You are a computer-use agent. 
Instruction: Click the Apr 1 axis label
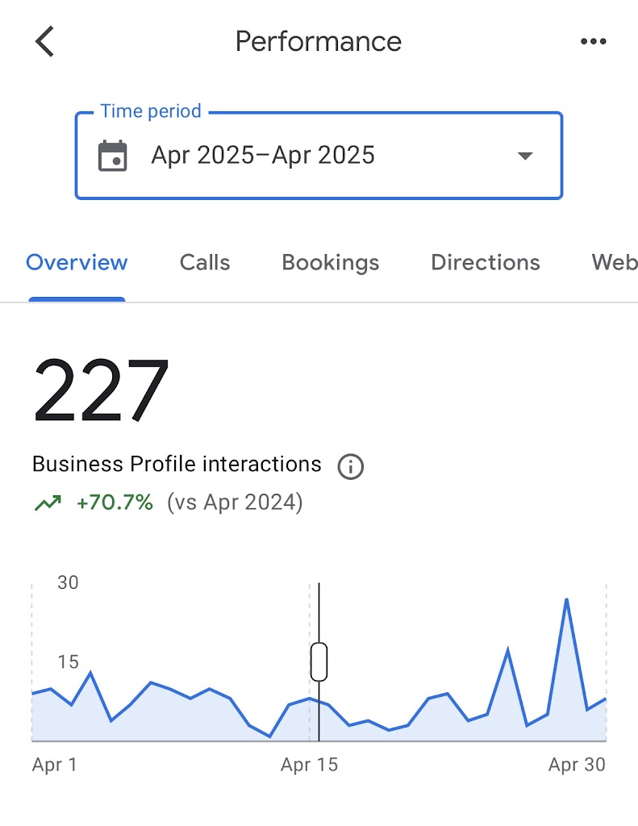pos(55,765)
